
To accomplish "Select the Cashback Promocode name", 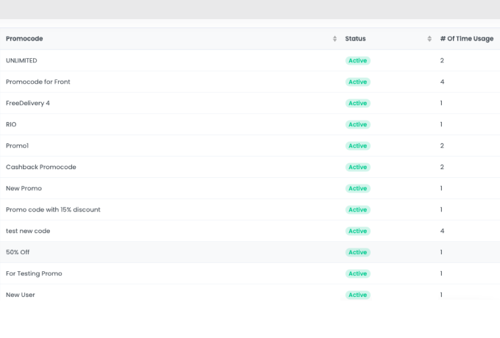I will pyautogui.click(x=41, y=167).
